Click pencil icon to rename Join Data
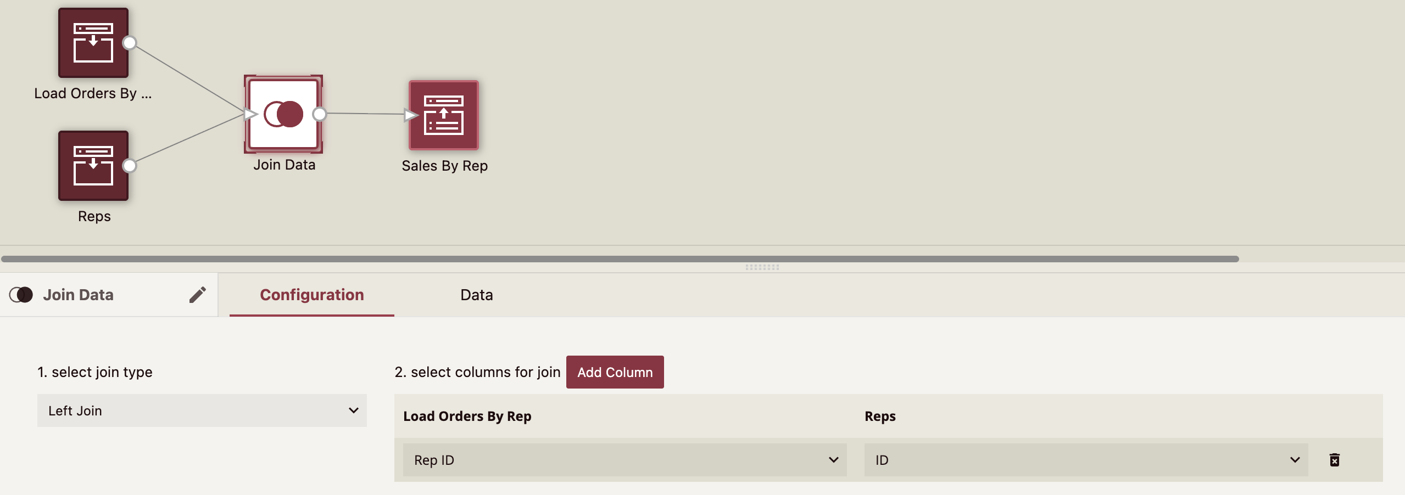 (x=198, y=295)
